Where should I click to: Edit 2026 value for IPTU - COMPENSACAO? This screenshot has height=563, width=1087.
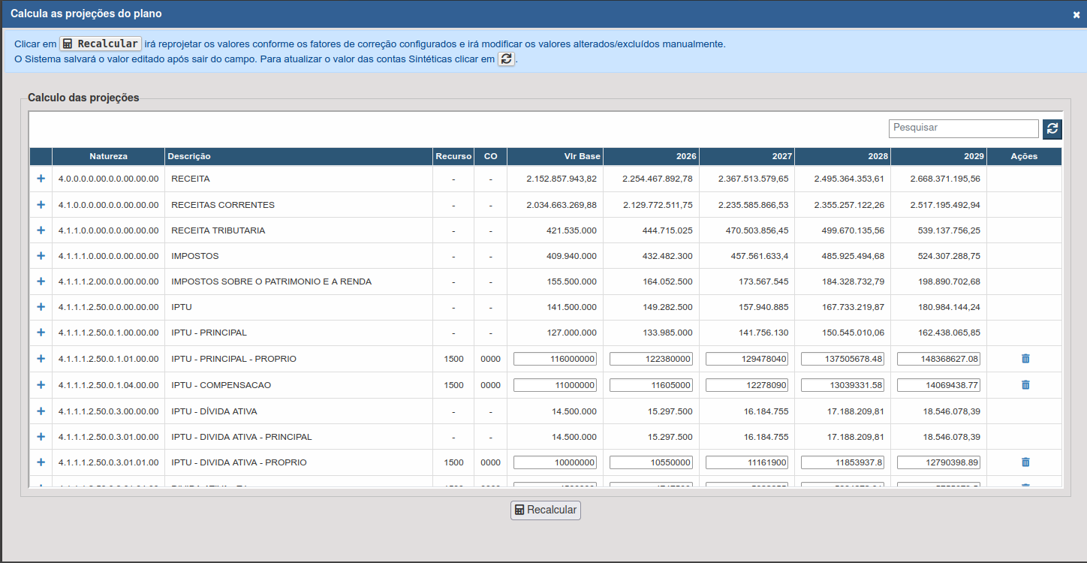651,385
